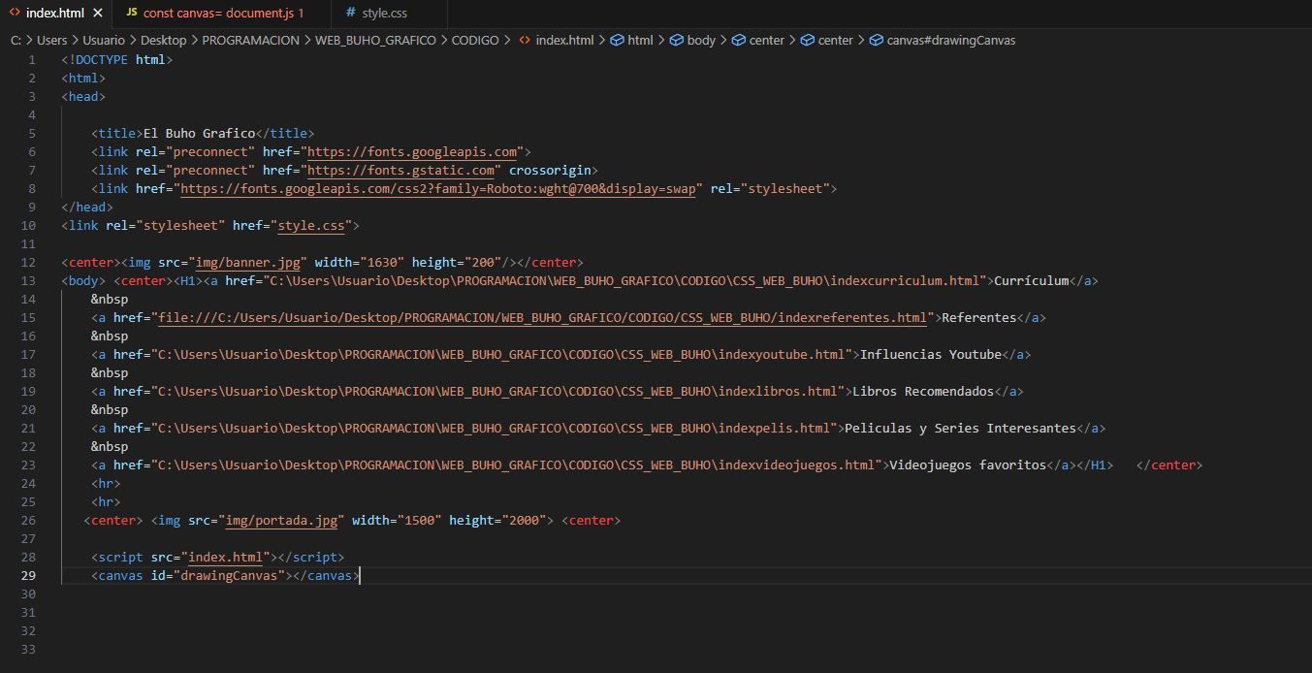Follow the img/portada.jpg source link

tap(281, 521)
